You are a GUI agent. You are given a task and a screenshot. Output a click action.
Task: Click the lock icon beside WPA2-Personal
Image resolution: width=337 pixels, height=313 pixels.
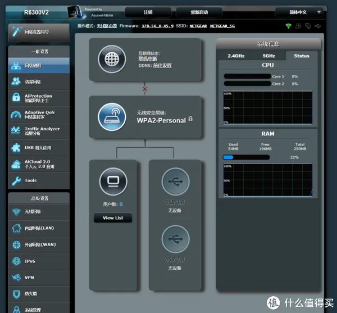point(190,119)
